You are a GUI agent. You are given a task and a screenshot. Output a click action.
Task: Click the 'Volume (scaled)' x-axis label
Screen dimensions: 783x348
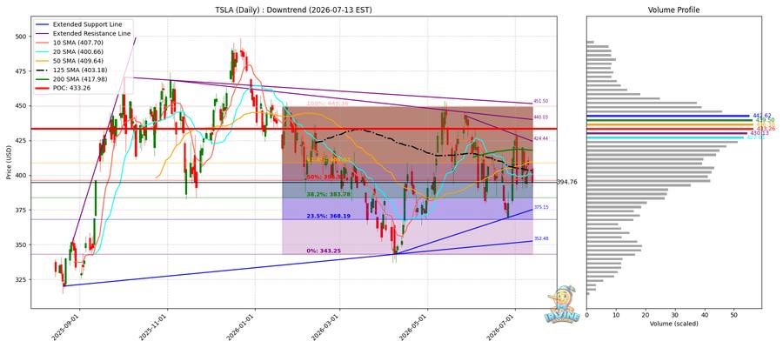(673, 324)
